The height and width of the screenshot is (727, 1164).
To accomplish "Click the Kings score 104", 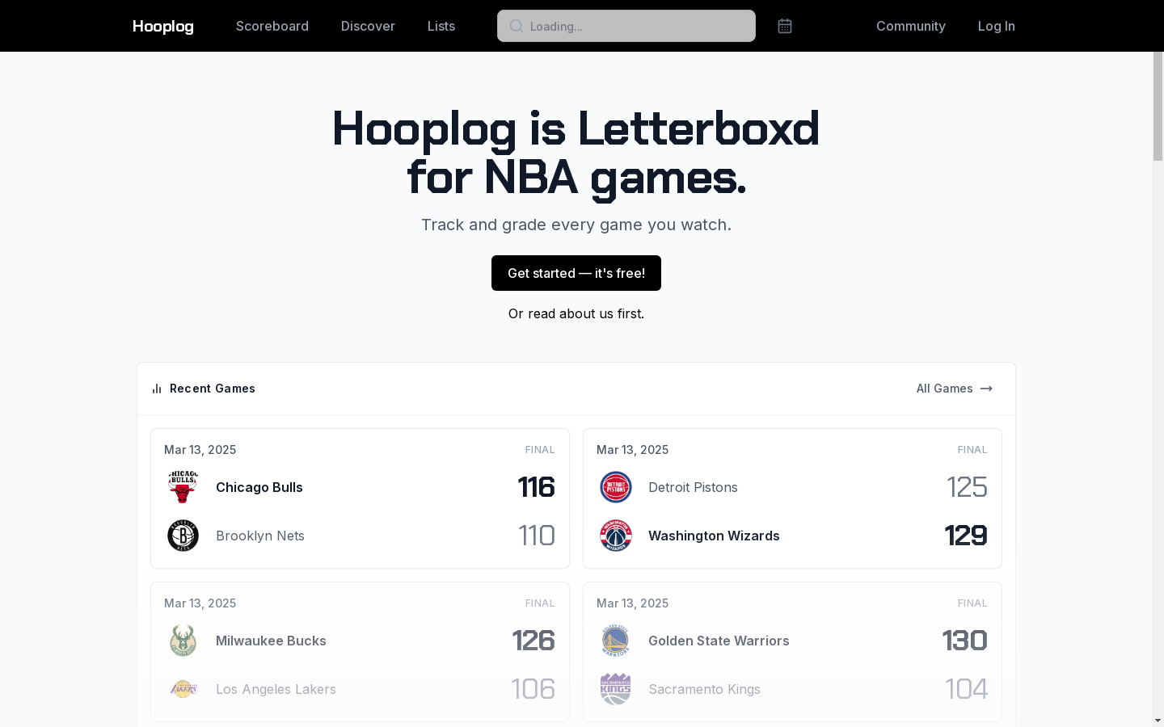I will click(x=966, y=689).
